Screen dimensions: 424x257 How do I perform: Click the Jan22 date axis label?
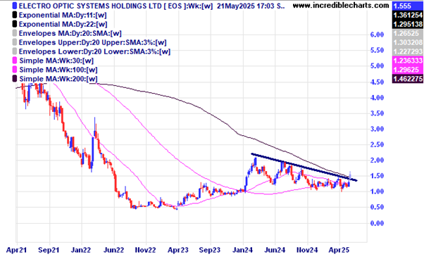click(81, 250)
